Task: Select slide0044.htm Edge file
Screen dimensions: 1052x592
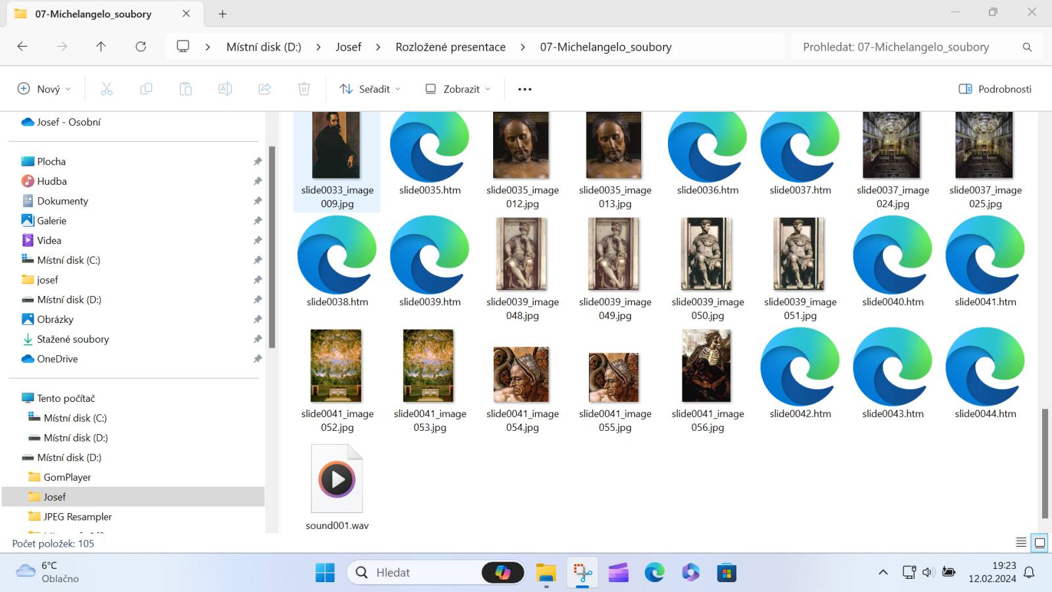Action: pos(986,374)
